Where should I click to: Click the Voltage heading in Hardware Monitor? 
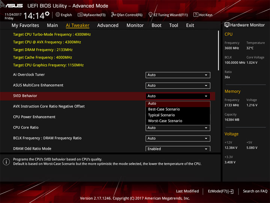231,134
